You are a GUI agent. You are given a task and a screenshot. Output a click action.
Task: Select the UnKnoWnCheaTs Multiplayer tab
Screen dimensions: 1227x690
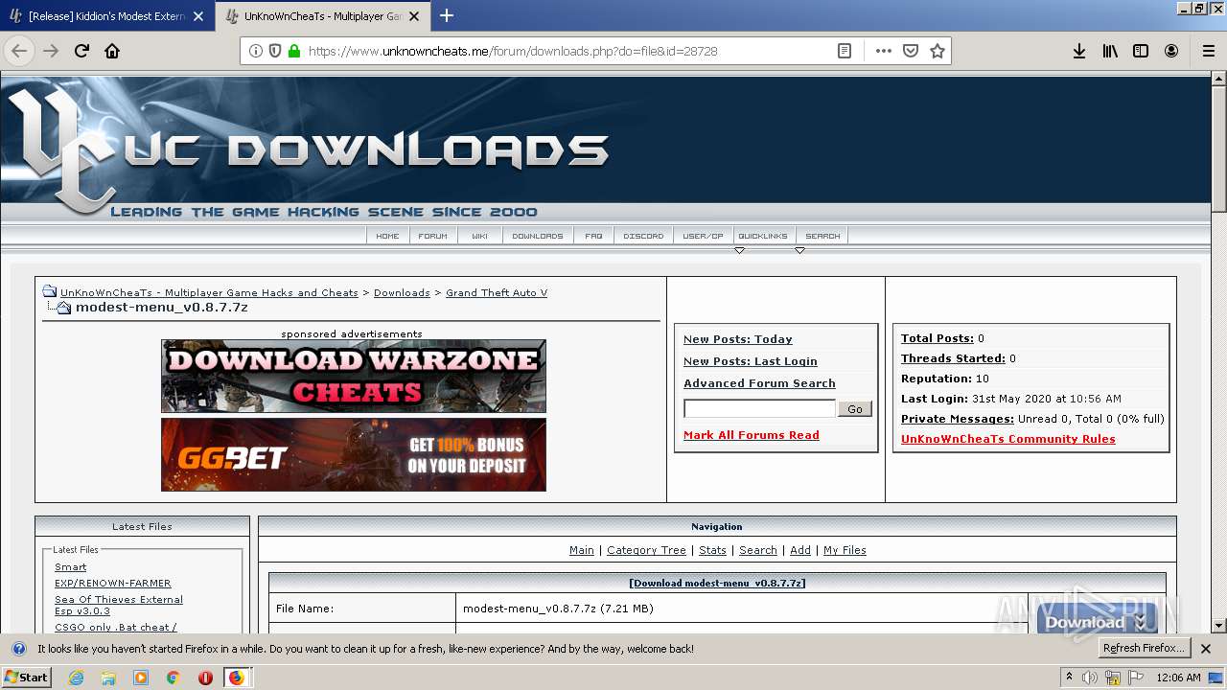[321, 16]
